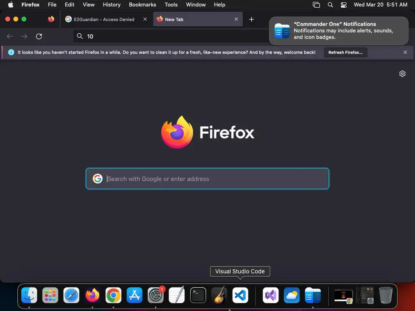
Task: Open Control Center in menu bar
Action: pyautogui.click(x=344, y=4)
